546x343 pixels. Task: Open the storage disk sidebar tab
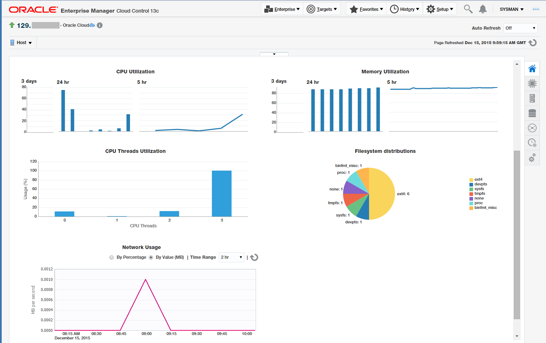tap(532, 113)
